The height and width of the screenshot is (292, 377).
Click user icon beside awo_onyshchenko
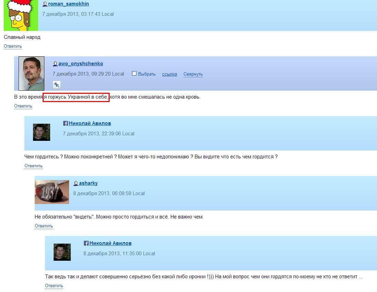(55, 64)
